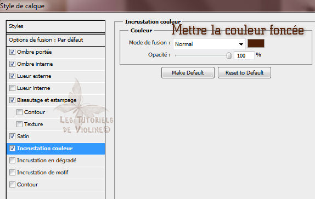Enable the bottom Contour stroke checkbox
The width and height of the screenshot is (315, 199).
coord(12,184)
